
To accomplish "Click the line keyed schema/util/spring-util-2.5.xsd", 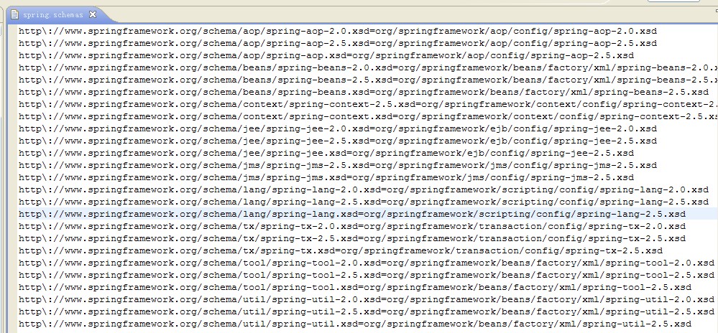I will click(x=367, y=311).
